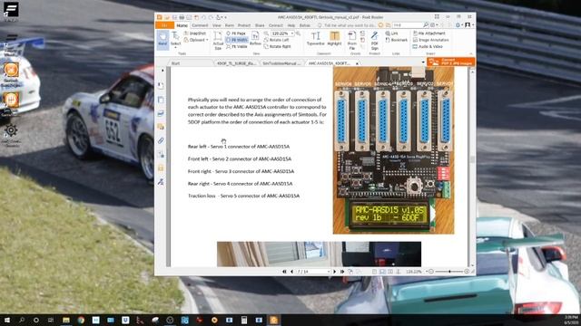Switch to the View ribbon tab
581x326 pixels.
click(x=217, y=25)
